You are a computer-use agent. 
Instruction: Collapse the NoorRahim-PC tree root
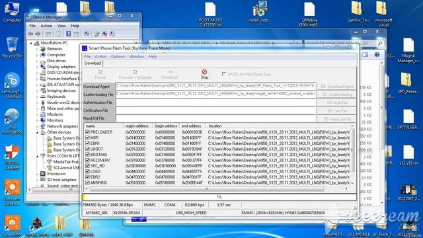31,43
